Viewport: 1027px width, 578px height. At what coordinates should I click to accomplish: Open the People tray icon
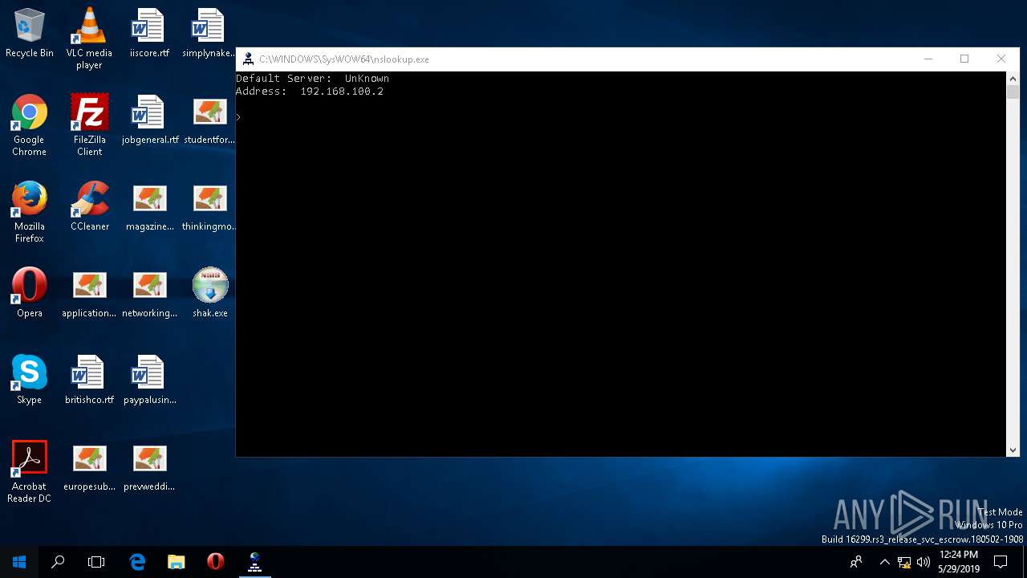tap(857, 562)
